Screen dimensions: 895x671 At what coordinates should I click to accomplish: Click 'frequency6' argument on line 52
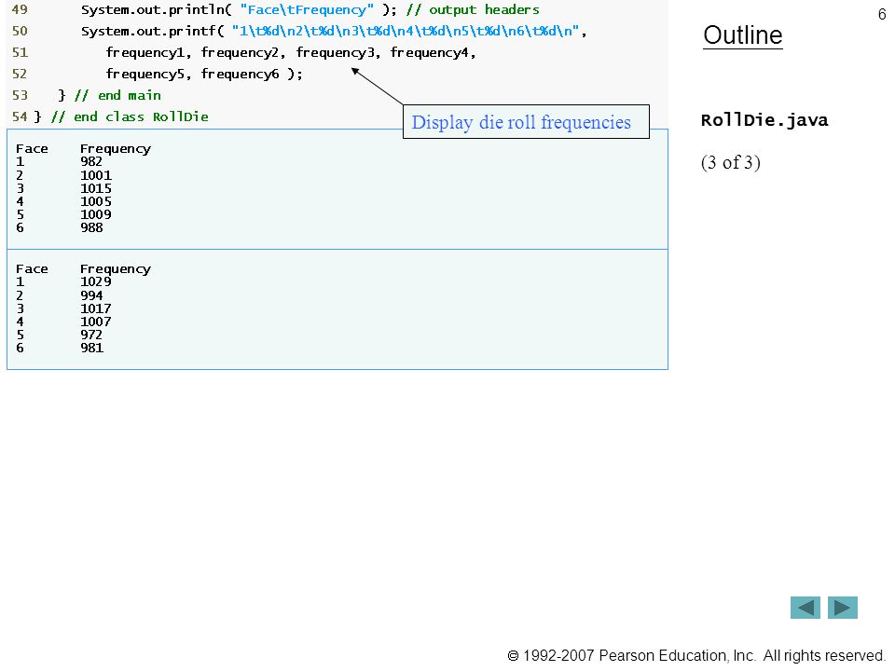click(x=240, y=75)
